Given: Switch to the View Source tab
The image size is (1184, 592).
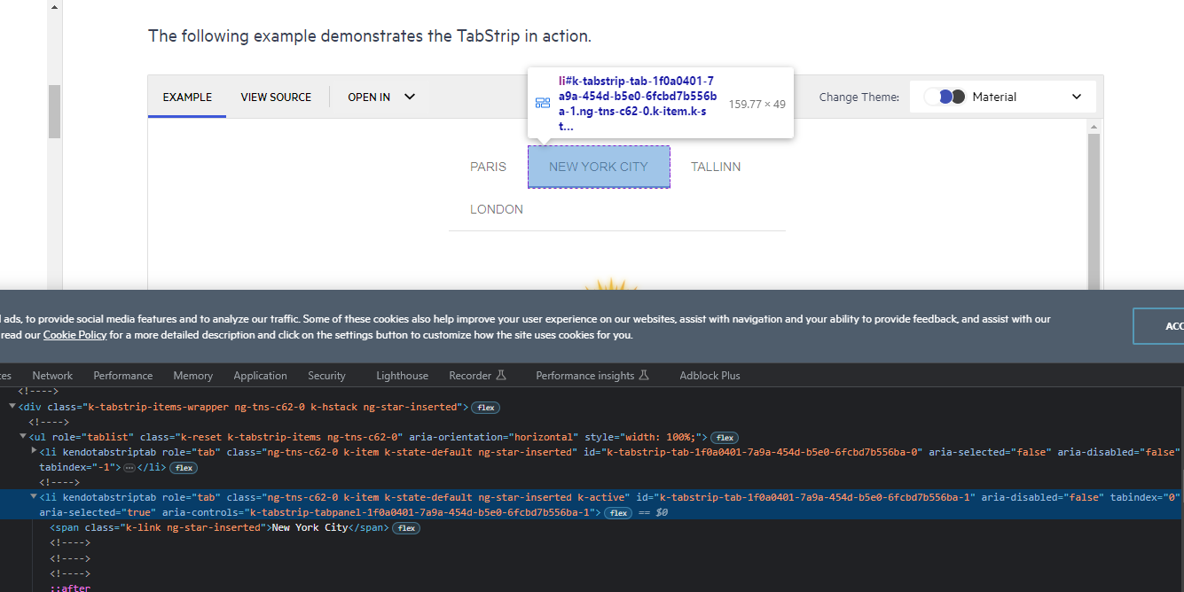Looking at the screenshot, I should click(x=276, y=97).
